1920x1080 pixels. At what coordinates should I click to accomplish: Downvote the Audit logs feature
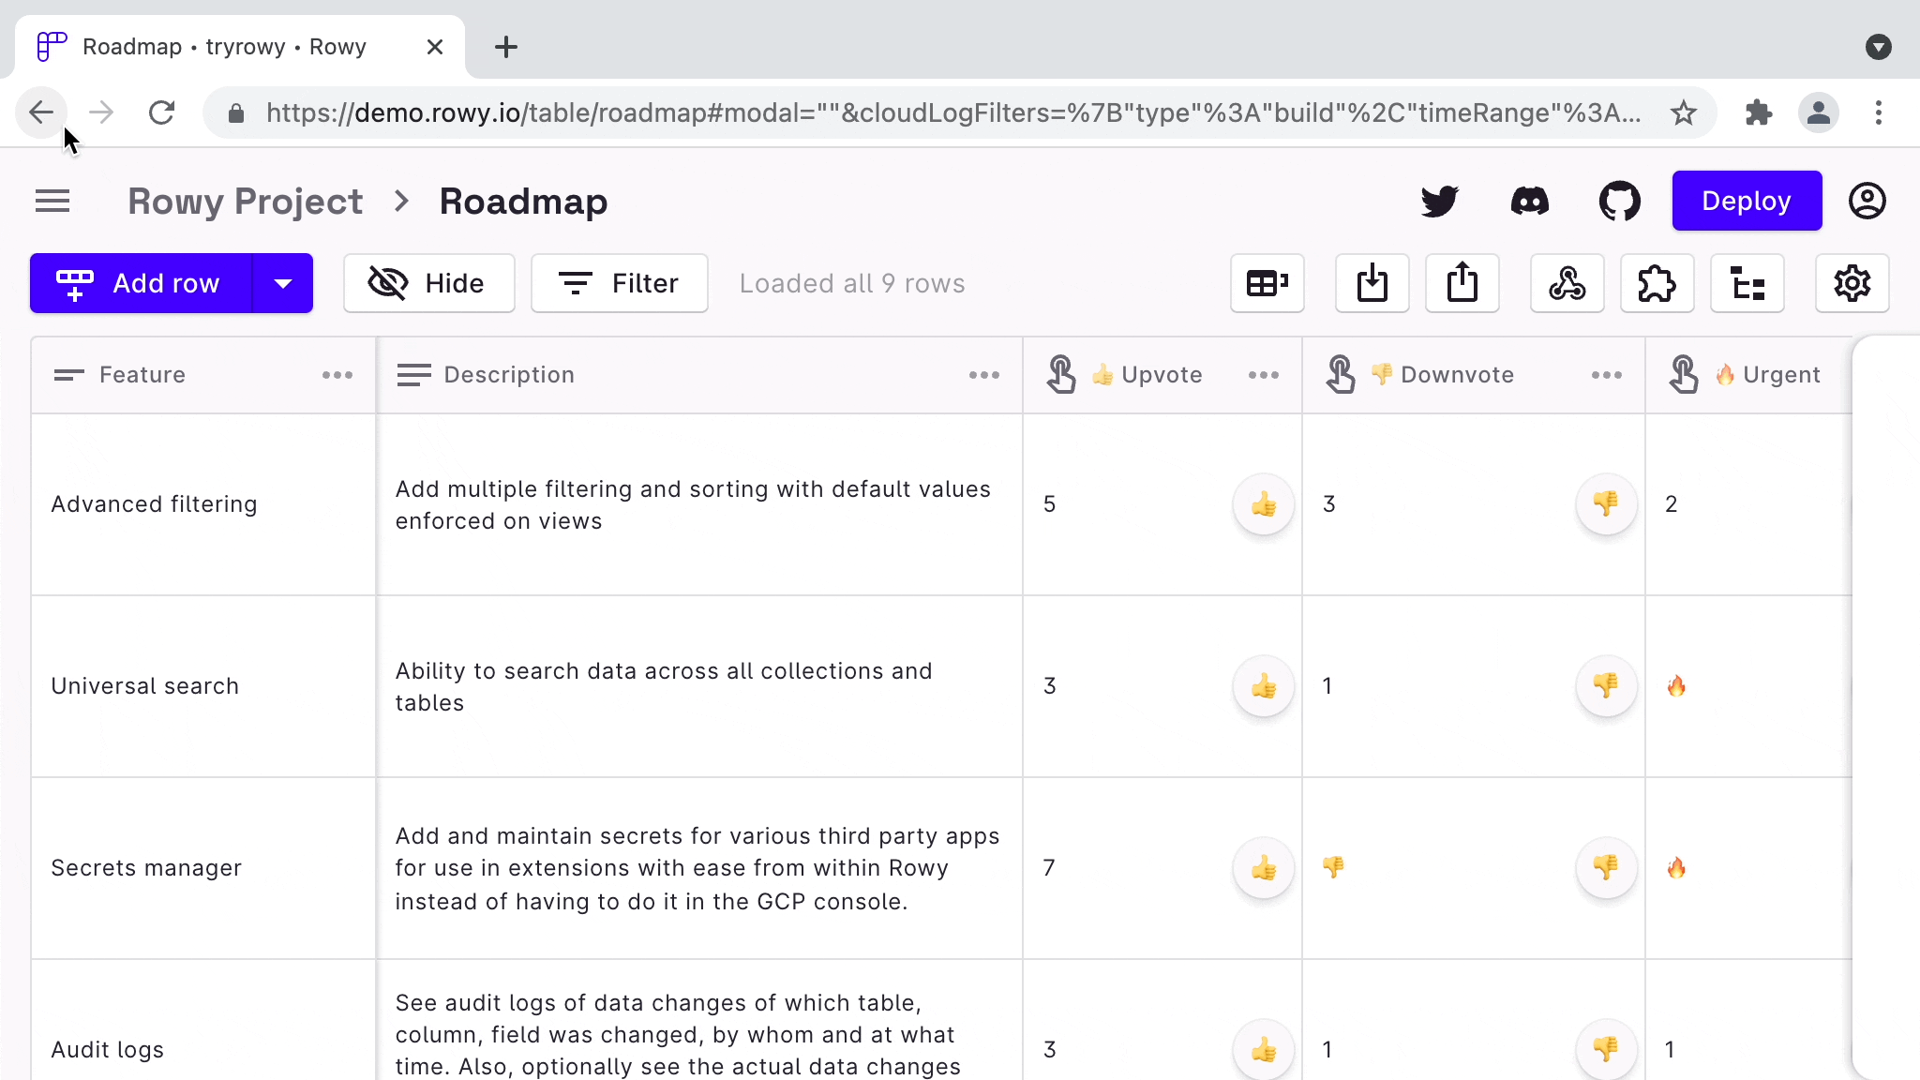pyautogui.click(x=1606, y=1050)
